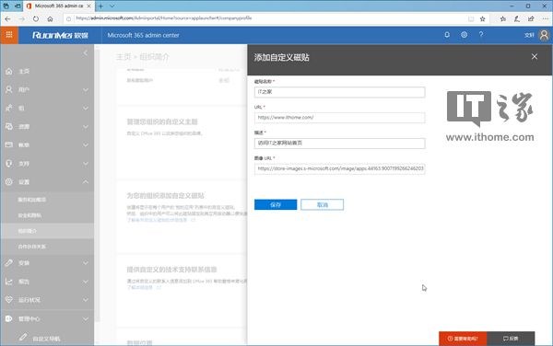Click the image URL input field

339,168
